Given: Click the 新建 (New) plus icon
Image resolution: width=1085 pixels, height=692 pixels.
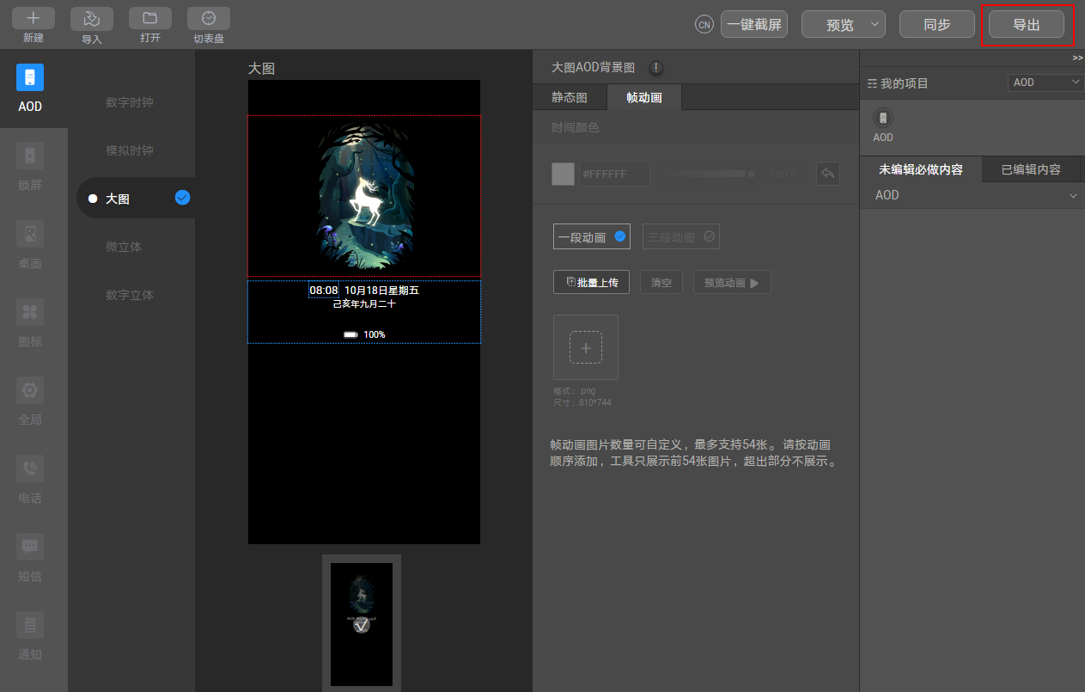Looking at the screenshot, I should (x=34, y=18).
